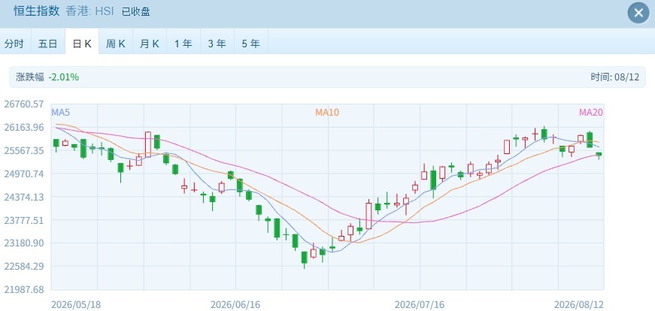Viewport: 655px width, 311px height.
Task: Open the 5年 time range tab
Action: 250,44
